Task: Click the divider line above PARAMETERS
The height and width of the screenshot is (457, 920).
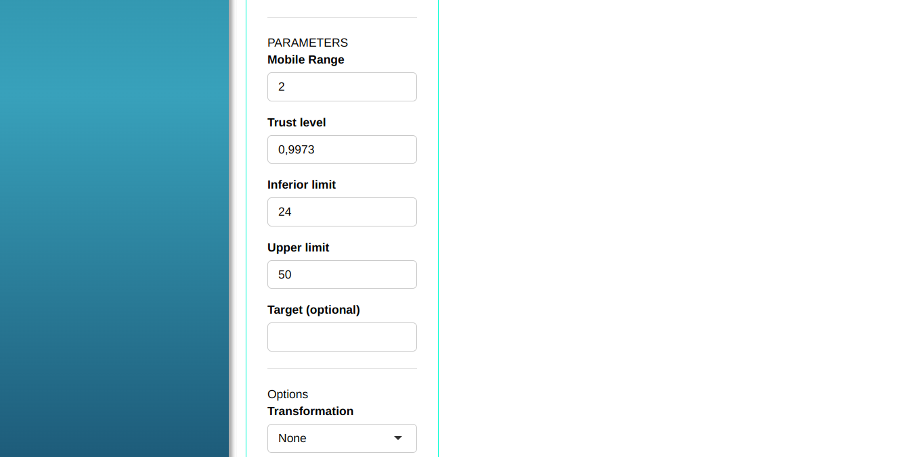Action: (x=342, y=17)
